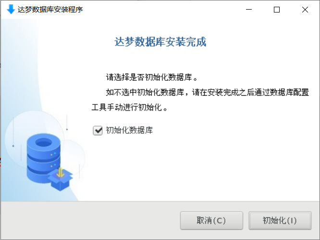This screenshot has height=240, width=320.
Task: Click the 达梦数据库安装程序 title bar text
Action: (50, 10)
